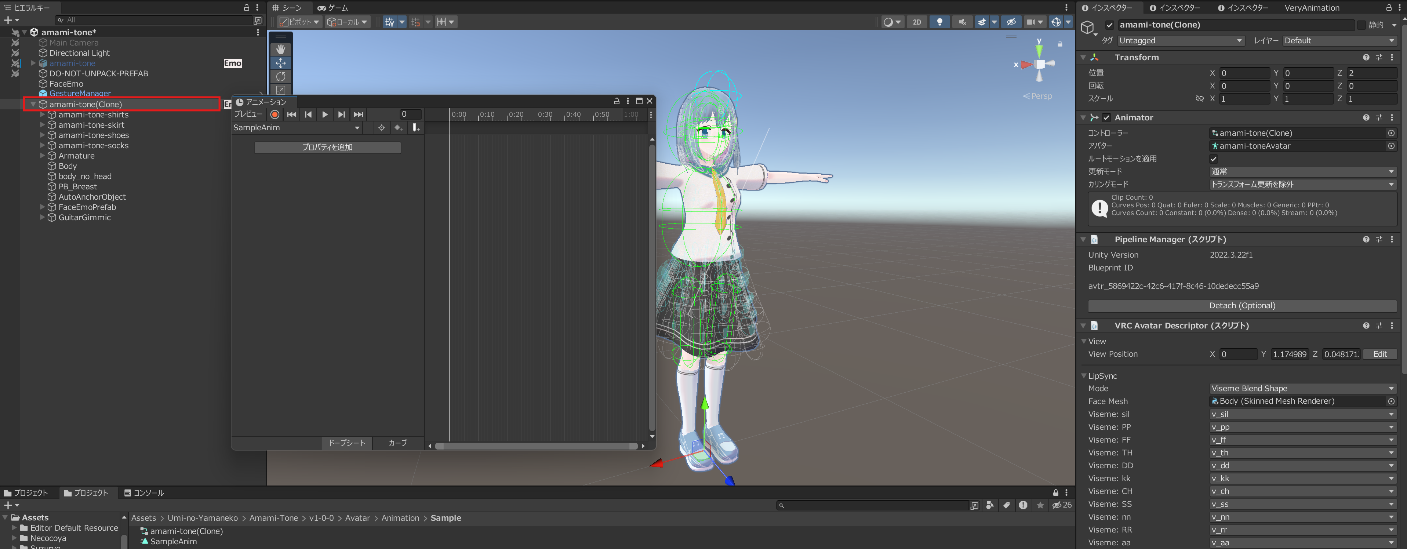Image resolution: width=1407 pixels, height=549 pixels.
Task: Open Pipeline Manager component options menu
Action: pyautogui.click(x=1392, y=239)
